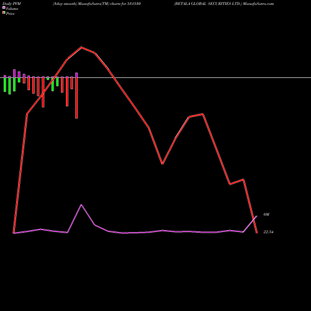Image resolution: width=311 pixels, height=311 pixels.
Task: Click the Price legend color swatch
Action: point(4,12)
